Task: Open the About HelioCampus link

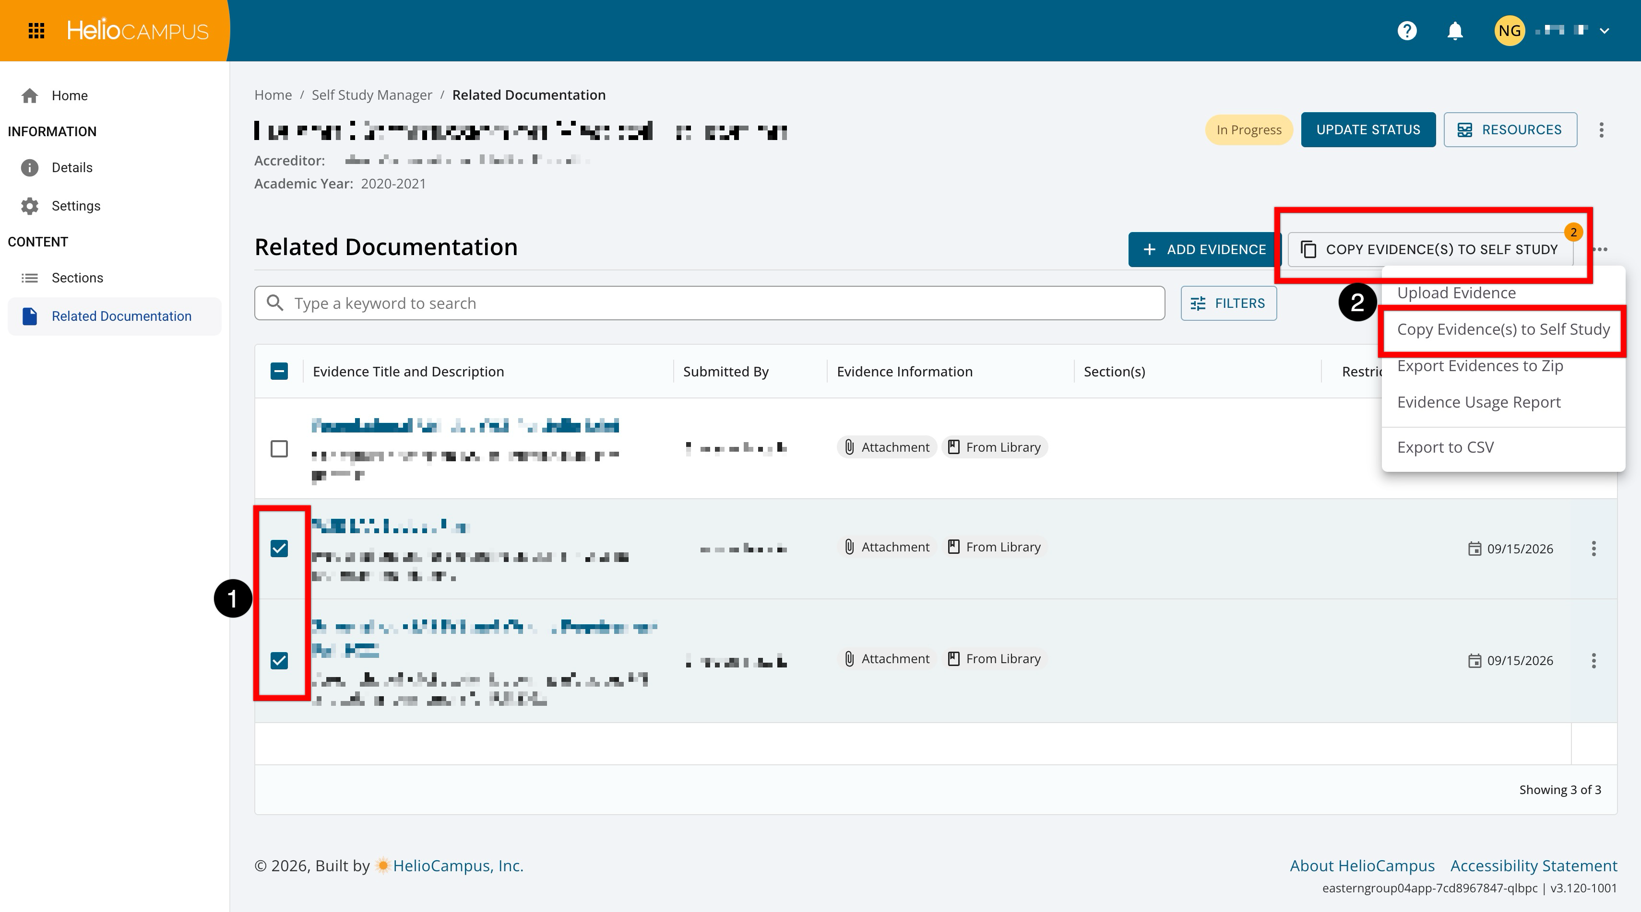Action: coord(1362,865)
